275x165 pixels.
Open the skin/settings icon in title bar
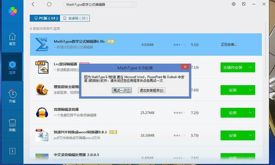tap(233, 4)
